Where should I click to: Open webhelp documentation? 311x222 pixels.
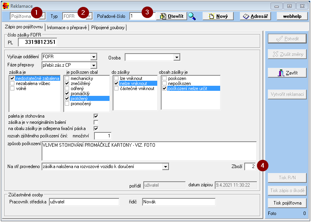pyautogui.click(x=292, y=16)
